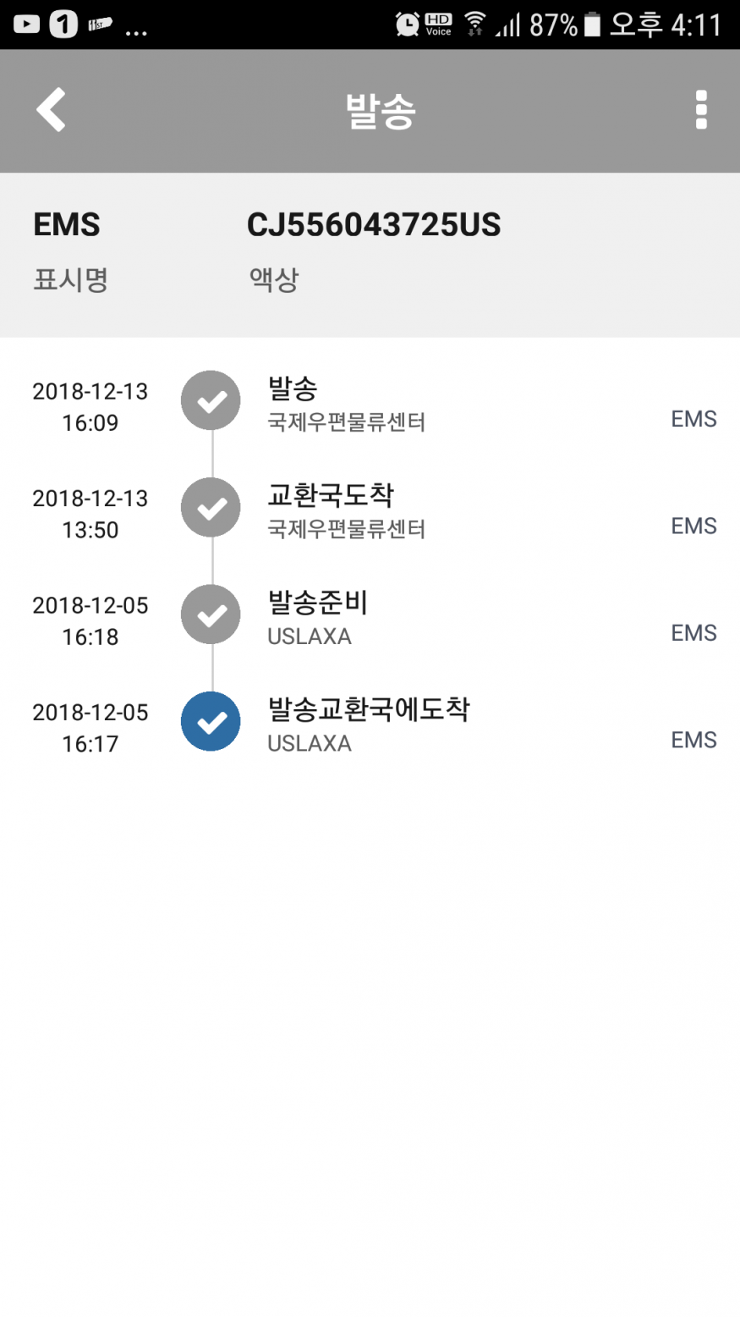Viewport: 740px width, 1317px height.
Task: Open the 발송교환국에도착 event entry
Action: tap(369, 709)
